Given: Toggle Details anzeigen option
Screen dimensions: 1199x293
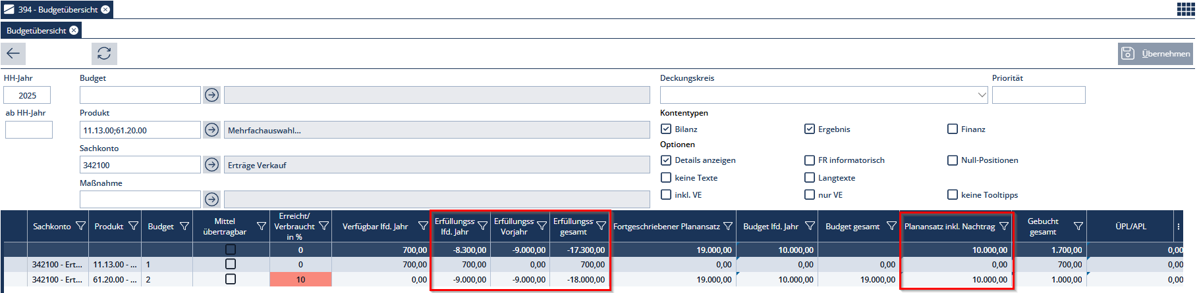Looking at the screenshot, I should pyautogui.click(x=666, y=160).
